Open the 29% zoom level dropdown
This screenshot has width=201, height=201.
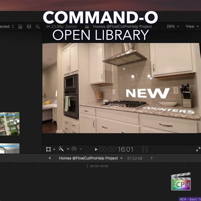pyautogui.click(x=173, y=26)
